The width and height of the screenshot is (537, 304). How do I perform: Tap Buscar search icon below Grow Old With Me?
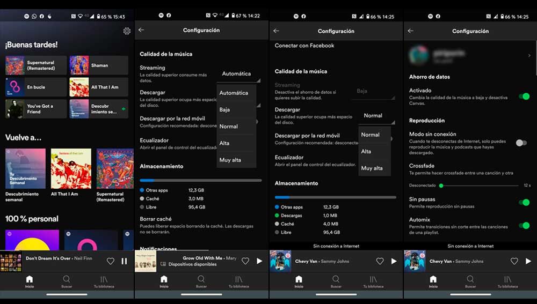pos(201,281)
